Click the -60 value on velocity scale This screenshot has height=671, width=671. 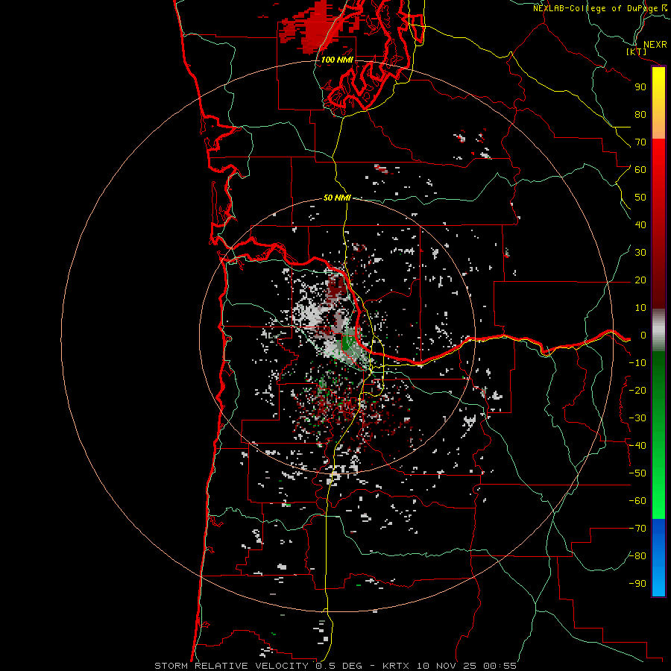pyautogui.click(x=637, y=501)
